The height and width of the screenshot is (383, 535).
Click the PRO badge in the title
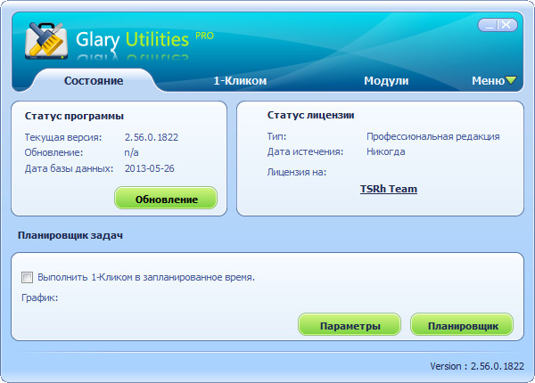[x=204, y=36]
